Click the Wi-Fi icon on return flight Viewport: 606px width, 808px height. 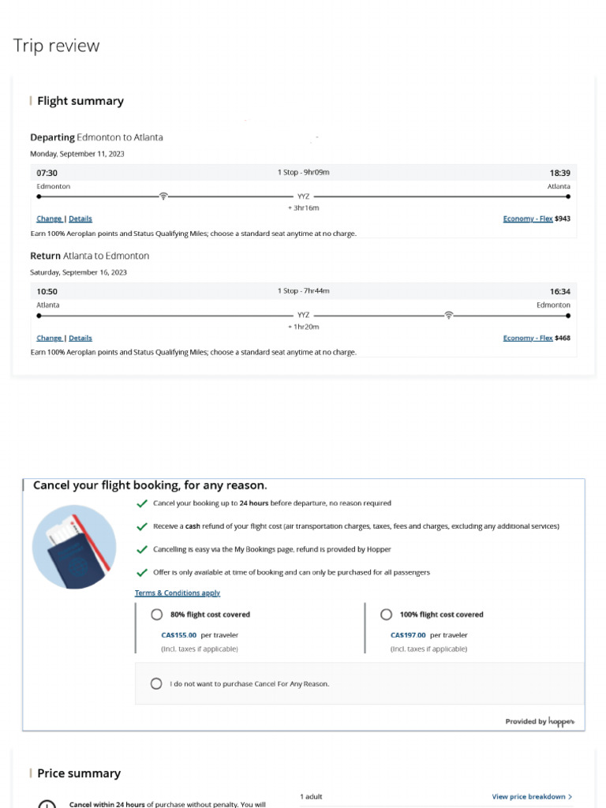pos(449,315)
